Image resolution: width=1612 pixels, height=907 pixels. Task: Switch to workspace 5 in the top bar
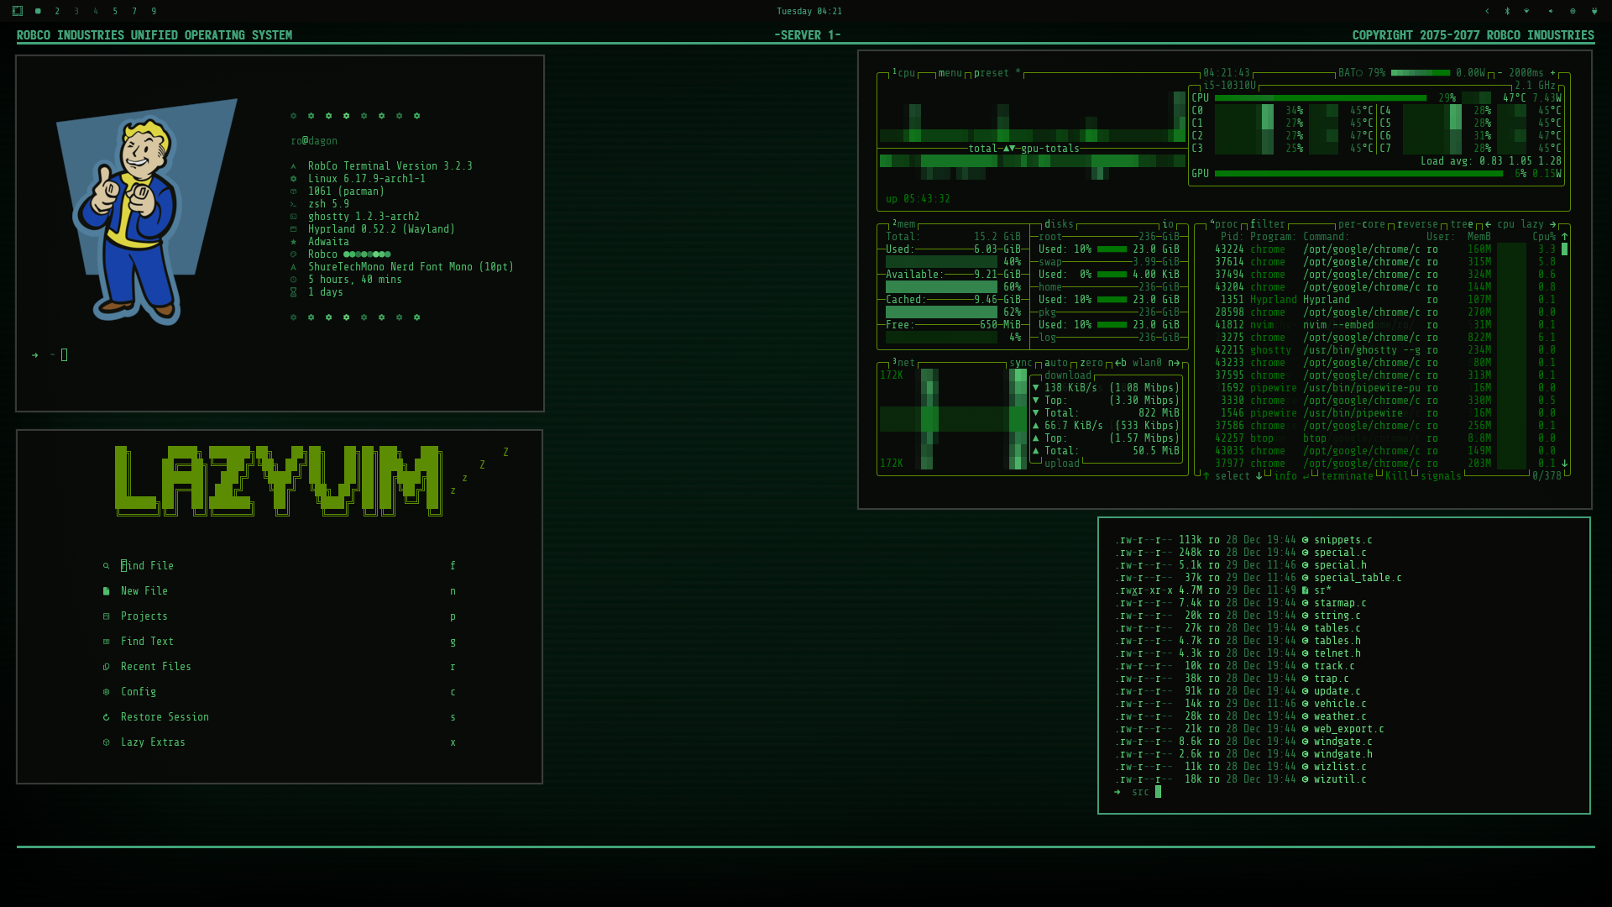tap(115, 11)
